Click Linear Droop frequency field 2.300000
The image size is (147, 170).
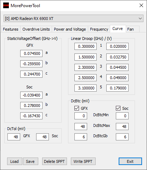pos(85,67)
